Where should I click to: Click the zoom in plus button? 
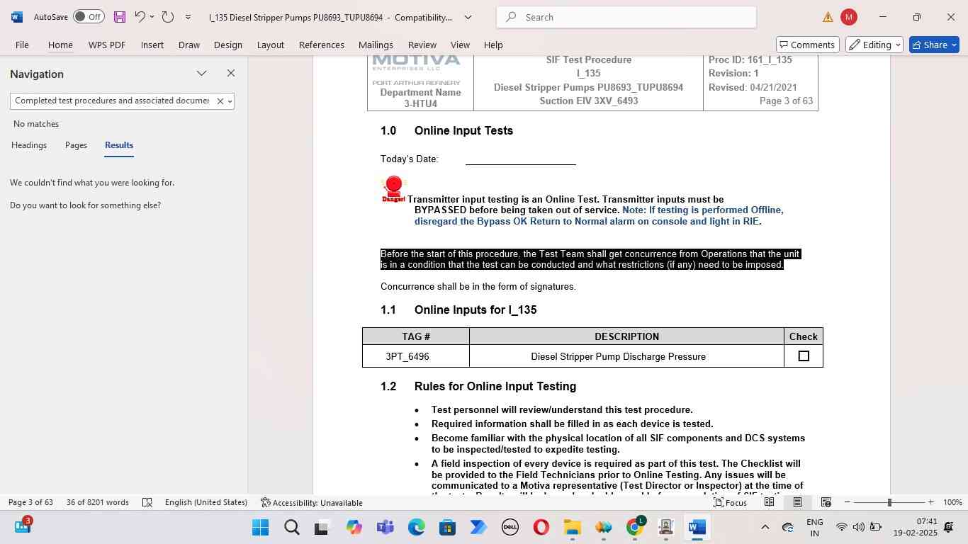click(x=930, y=502)
